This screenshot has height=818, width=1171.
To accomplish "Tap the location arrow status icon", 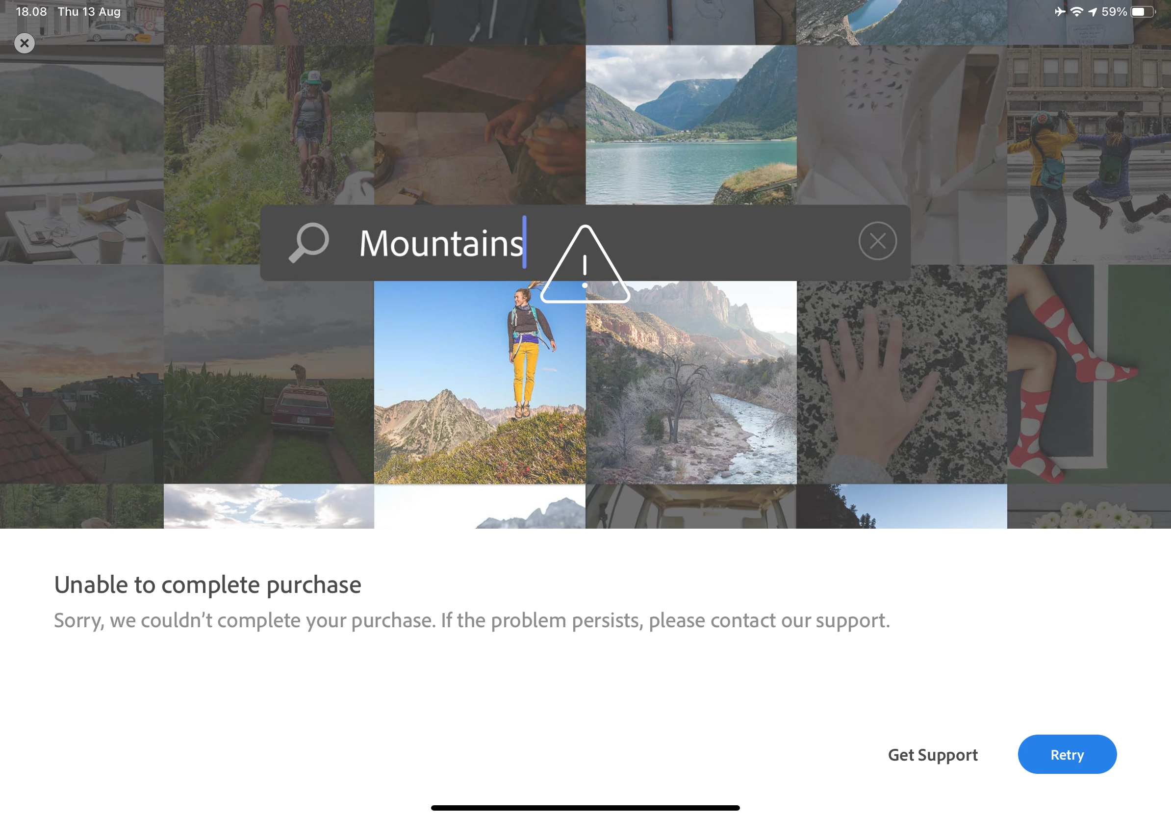I will [x=1093, y=12].
